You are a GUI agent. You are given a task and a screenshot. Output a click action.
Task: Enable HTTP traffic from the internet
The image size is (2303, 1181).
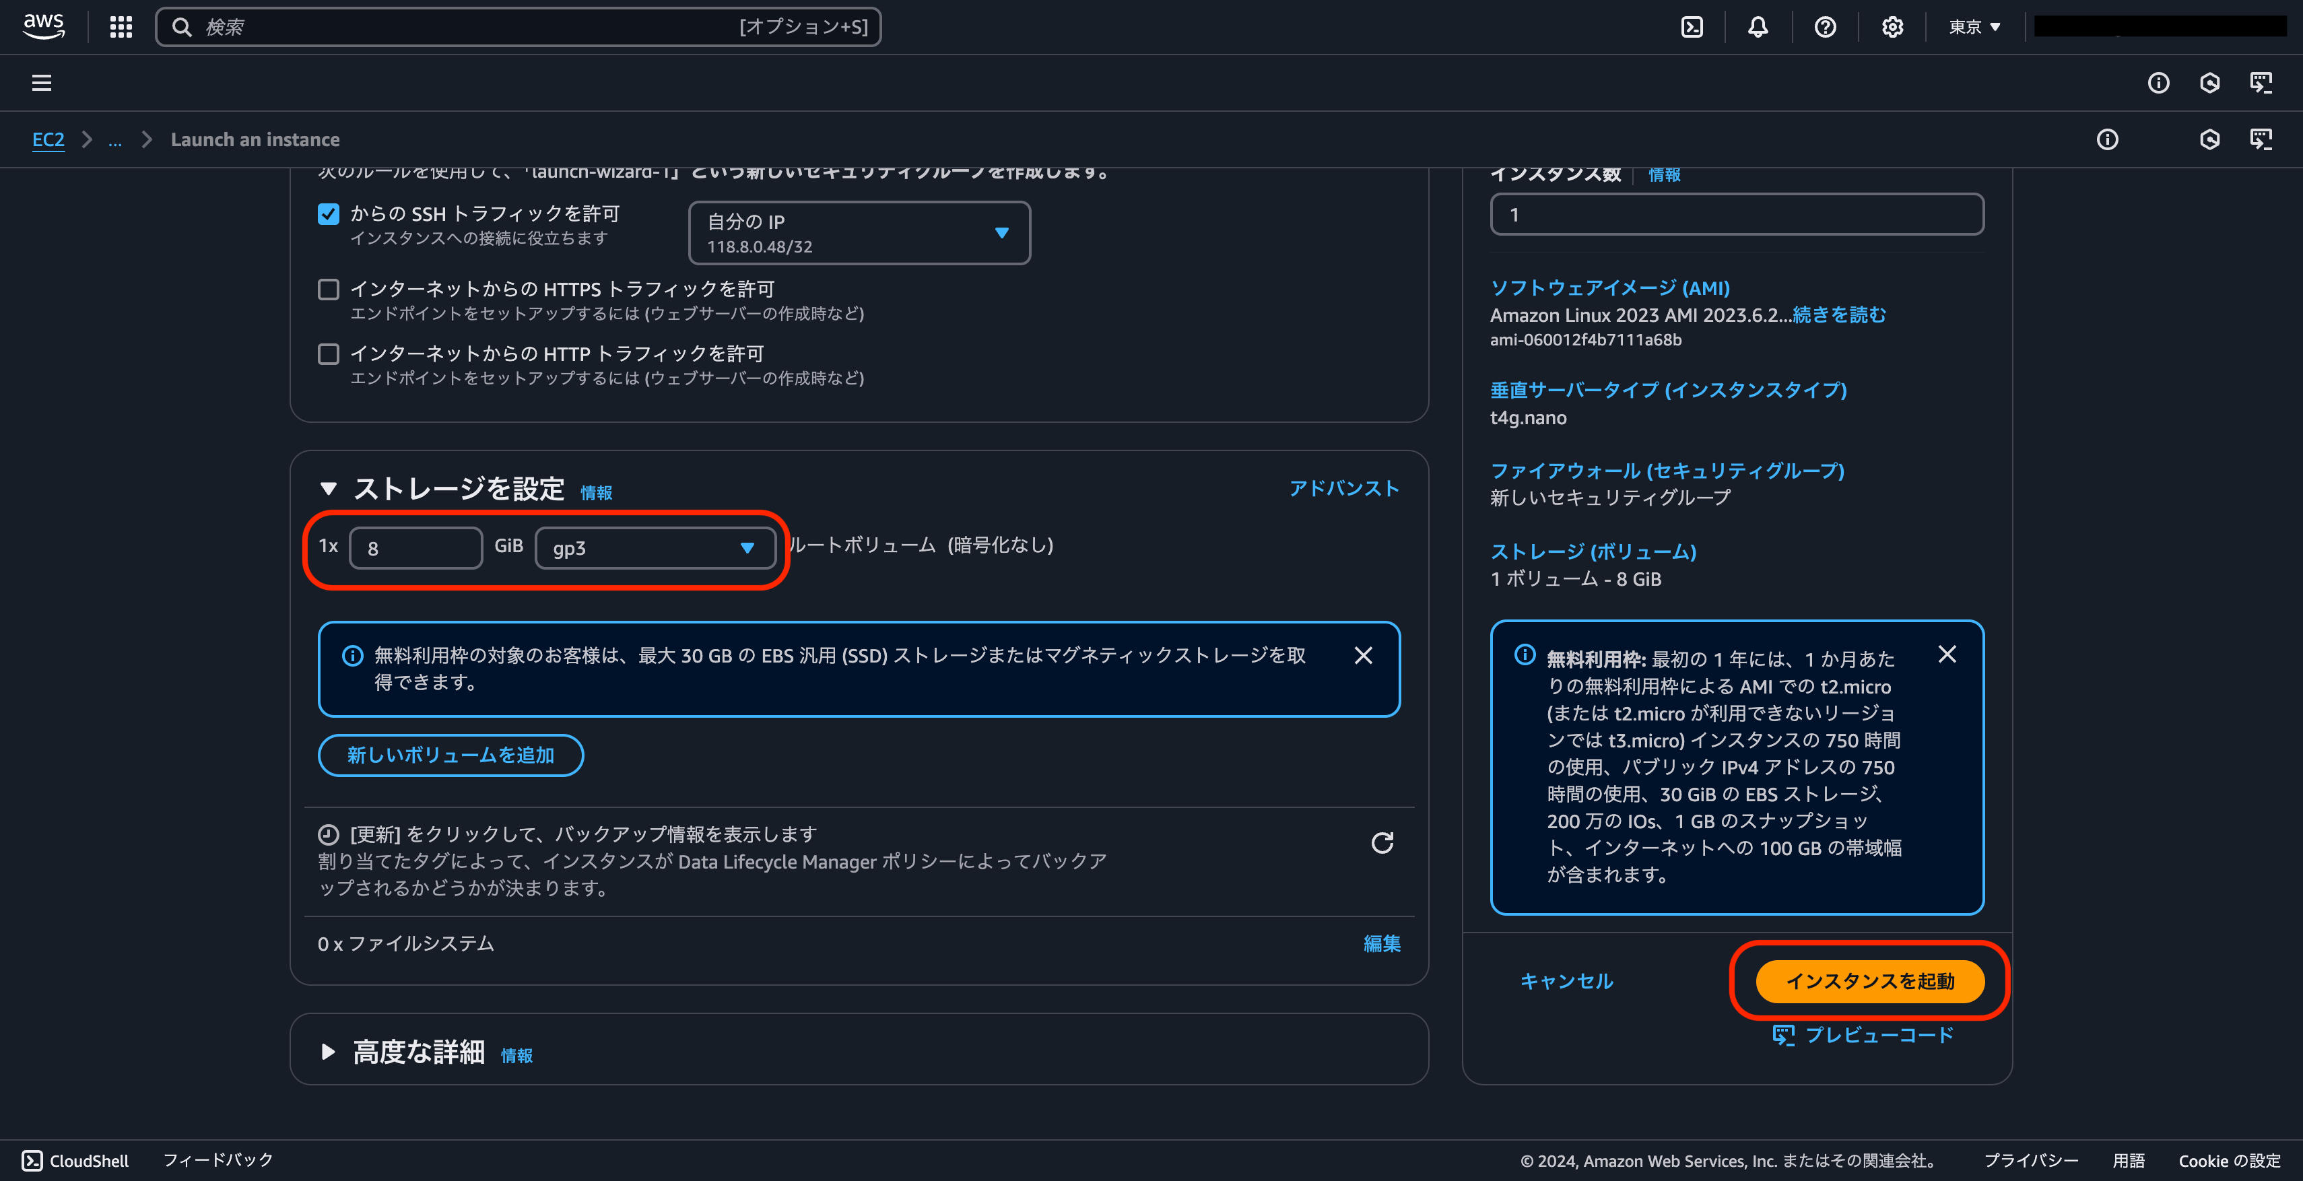pyautogui.click(x=328, y=353)
